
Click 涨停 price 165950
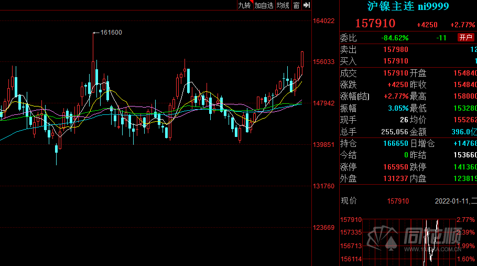point(395,167)
